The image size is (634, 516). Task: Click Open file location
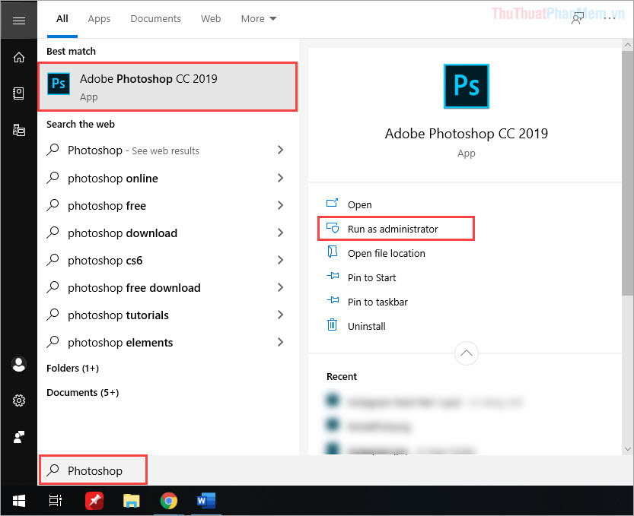(386, 253)
